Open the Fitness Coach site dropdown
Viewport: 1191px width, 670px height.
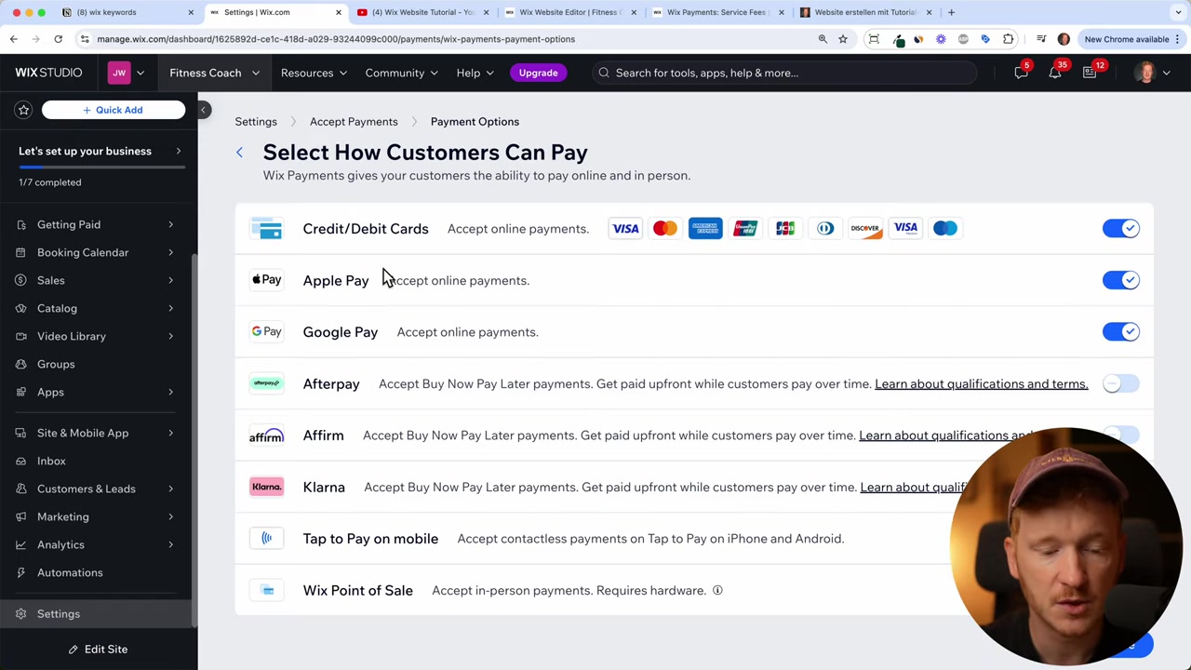214,73
